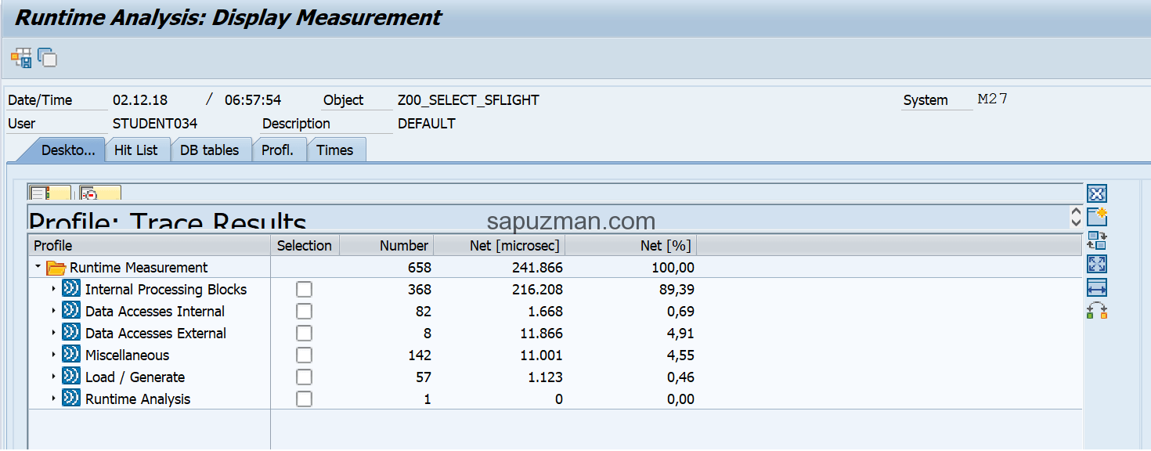Click the save desktop layout toolbar icon
The height and width of the screenshot is (451, 1151).
point(21,58)
